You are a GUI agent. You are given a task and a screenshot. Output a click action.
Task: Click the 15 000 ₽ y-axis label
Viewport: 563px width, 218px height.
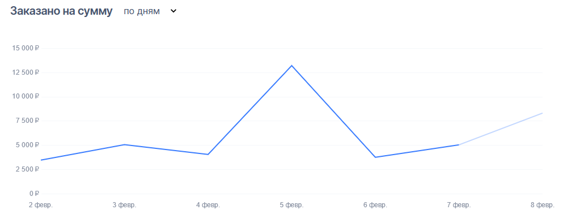tap(26, 48)
